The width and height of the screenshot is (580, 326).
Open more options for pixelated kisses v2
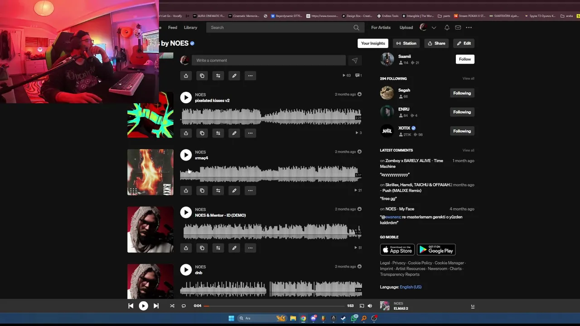tap(250, 133)
